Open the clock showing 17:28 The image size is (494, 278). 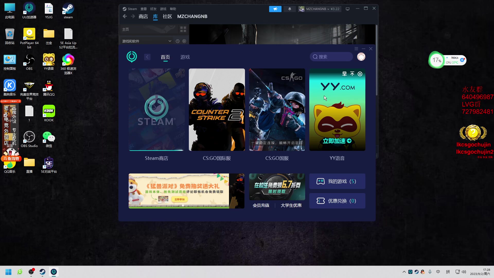(480, 272)
